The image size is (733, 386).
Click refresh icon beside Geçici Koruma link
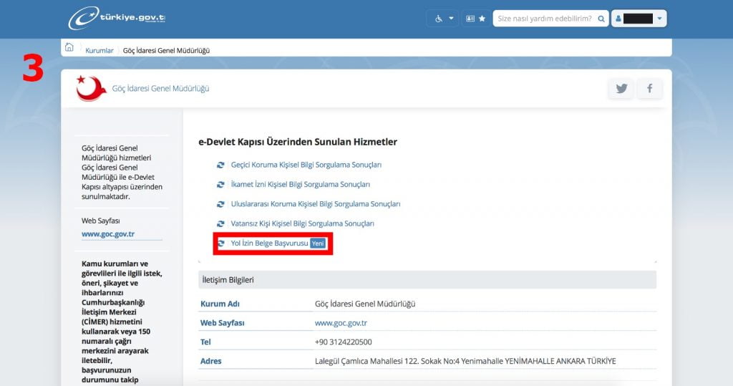point(220,165)
